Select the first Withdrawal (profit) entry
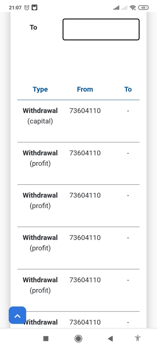The image size is (157, 349). click(40, 158)
